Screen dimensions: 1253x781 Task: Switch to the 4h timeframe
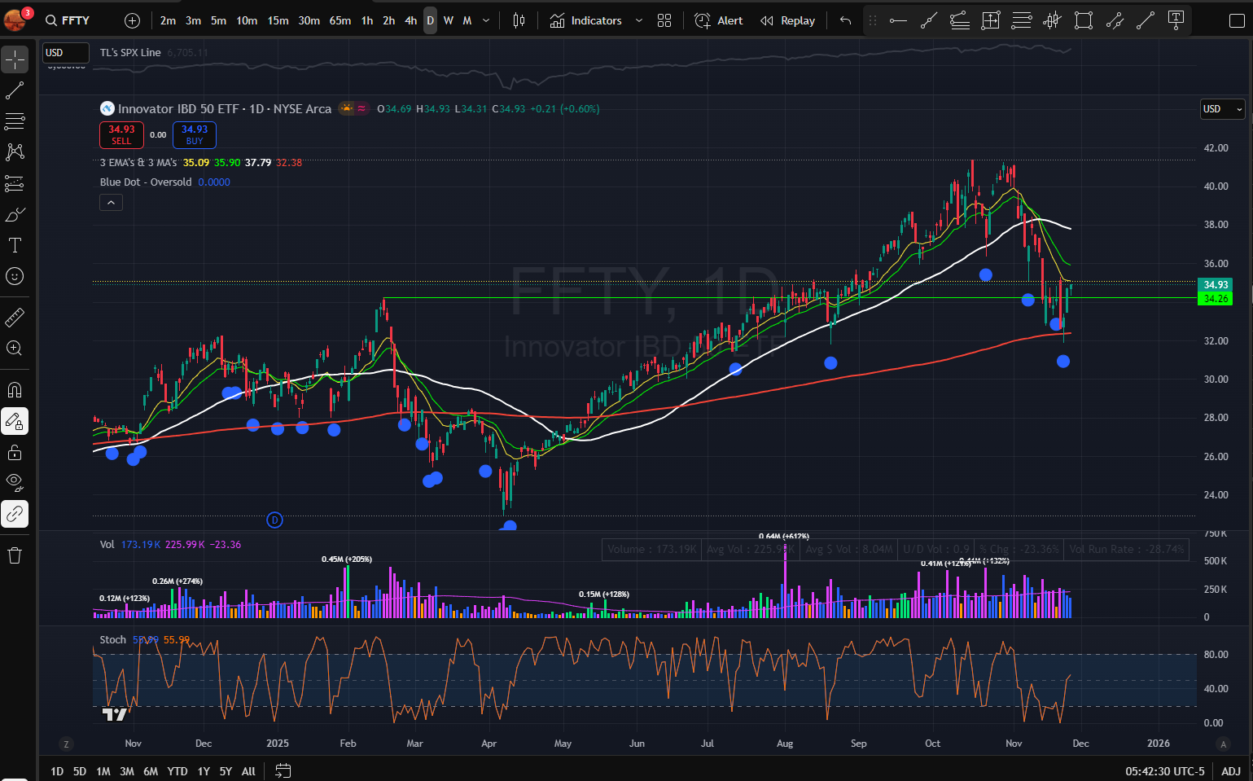[x=410, y=20]
